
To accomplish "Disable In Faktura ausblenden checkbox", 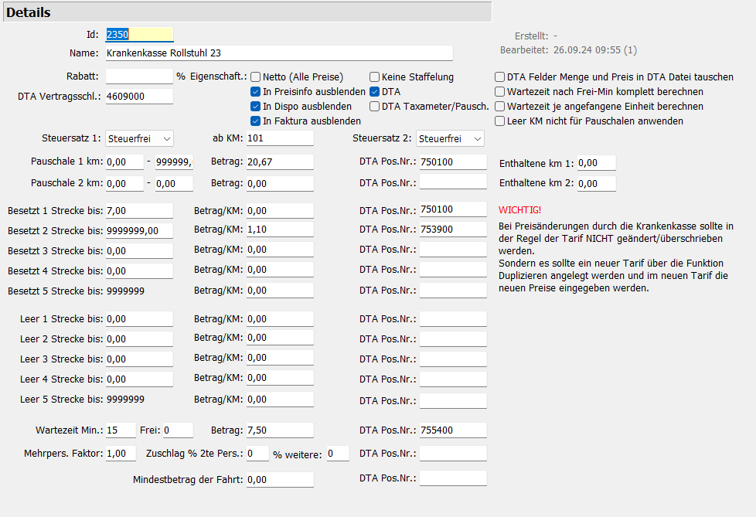I will [x=256, y=121].
